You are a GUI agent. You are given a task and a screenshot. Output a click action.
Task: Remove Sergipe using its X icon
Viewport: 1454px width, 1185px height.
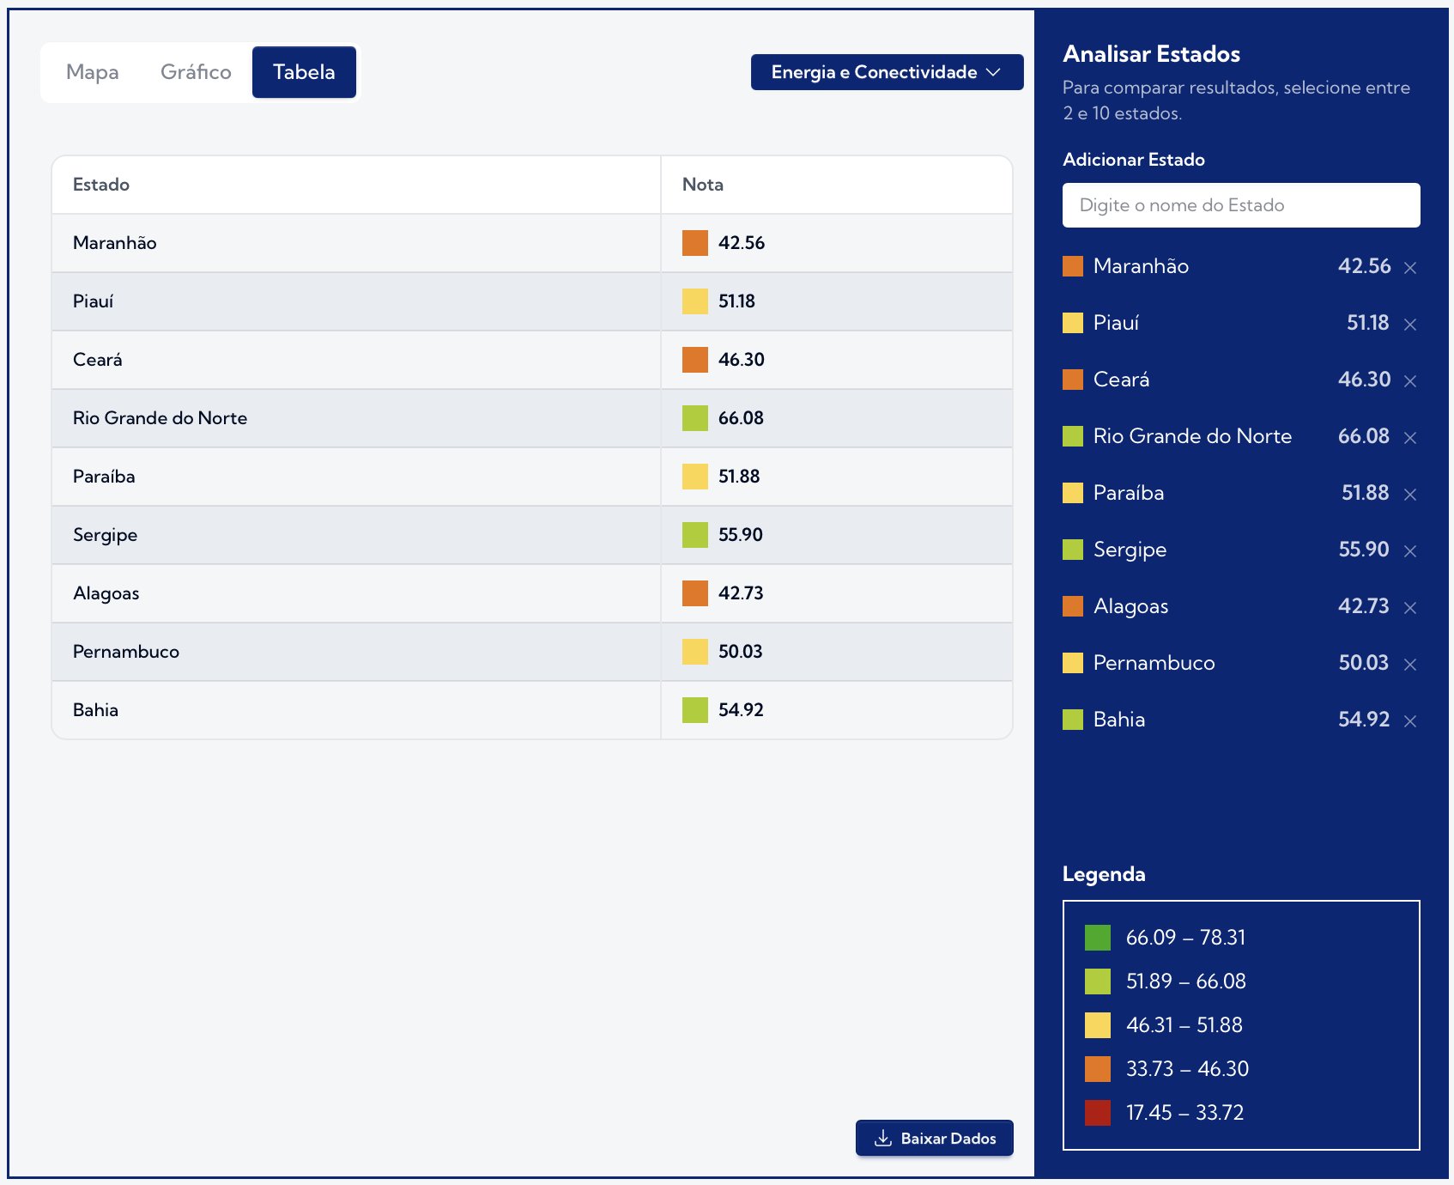pyautogui.click(x=1411, y=550)
